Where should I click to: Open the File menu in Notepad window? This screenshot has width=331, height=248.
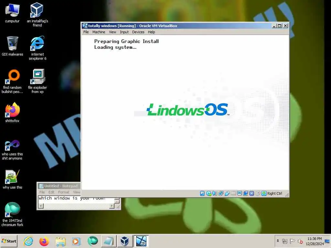[x=42, y=192]
